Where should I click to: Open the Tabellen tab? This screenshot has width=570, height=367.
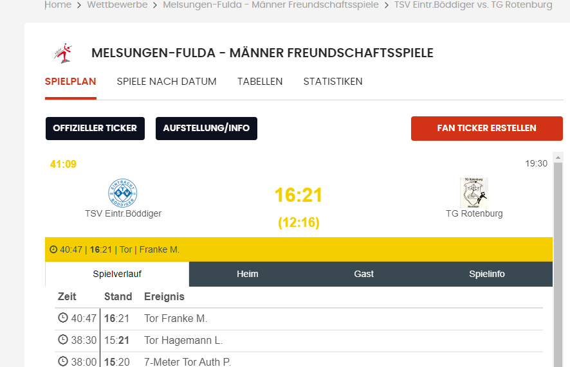[x=260, y=82]
